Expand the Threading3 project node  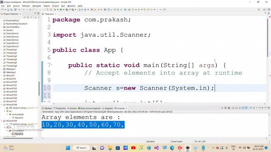click(x=2, y=56)
